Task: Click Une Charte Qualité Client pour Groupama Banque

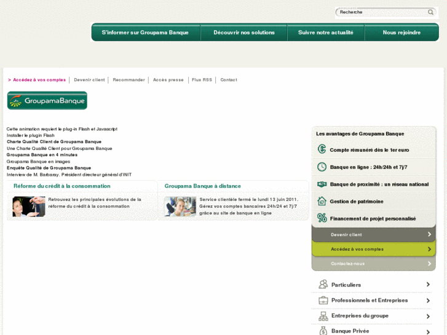Action: [59, 149]
